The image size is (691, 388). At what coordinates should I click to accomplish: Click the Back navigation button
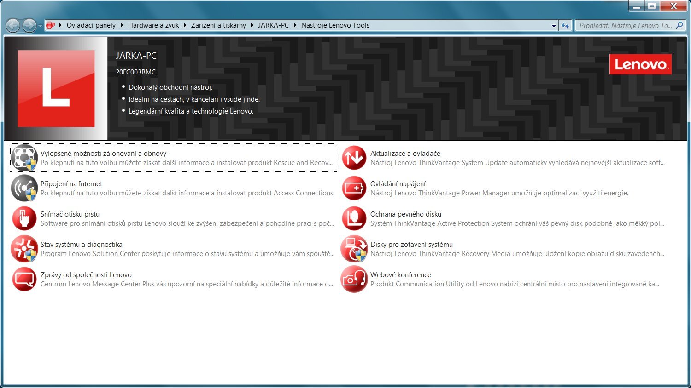[x=13, y=25]
